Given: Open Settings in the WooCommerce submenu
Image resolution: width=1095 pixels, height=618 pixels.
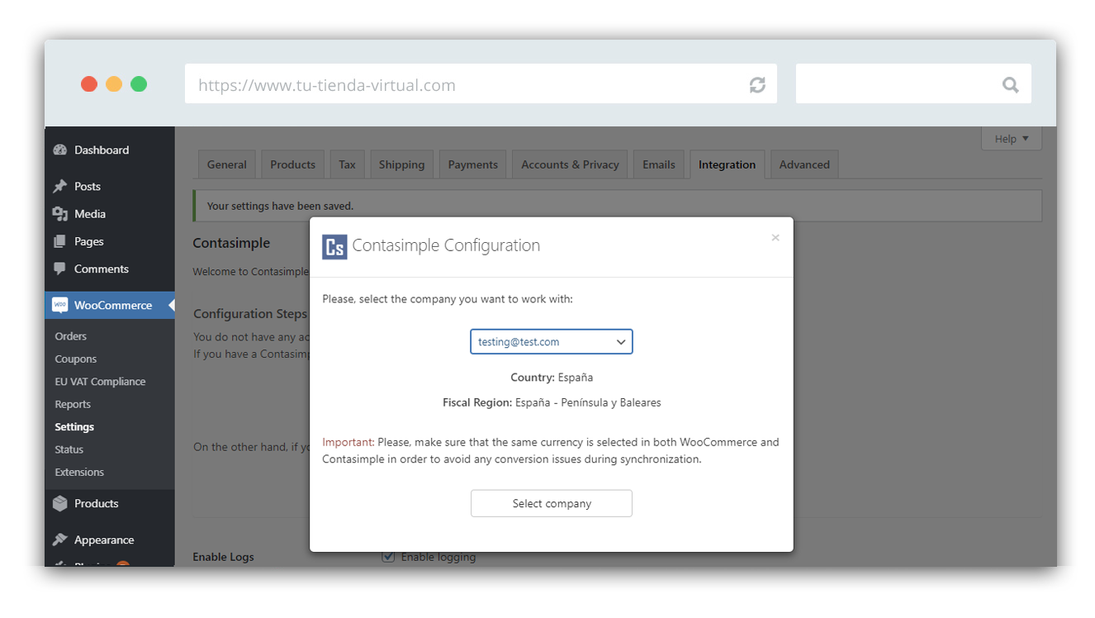Looking at the screenshot, I should point(74,427).
